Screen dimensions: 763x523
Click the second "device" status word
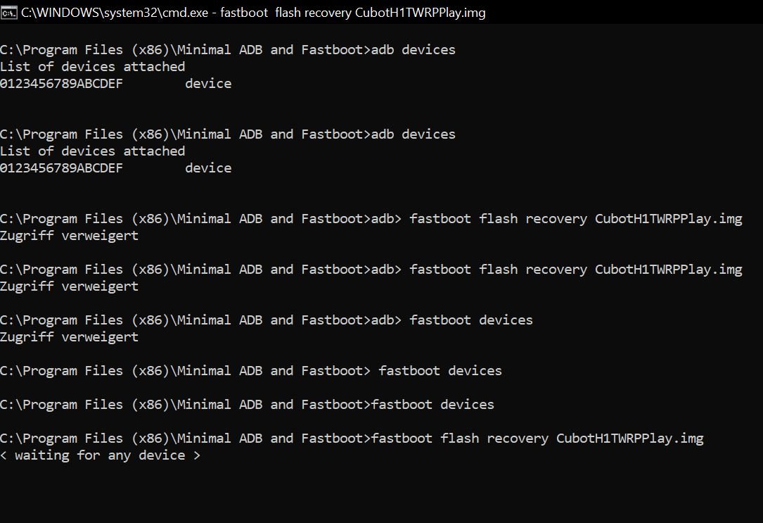pyautogui.click(x=208, y=168)
